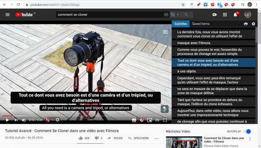Select subtitle 'Tant que l'acteur se promène'

point(214,102)
